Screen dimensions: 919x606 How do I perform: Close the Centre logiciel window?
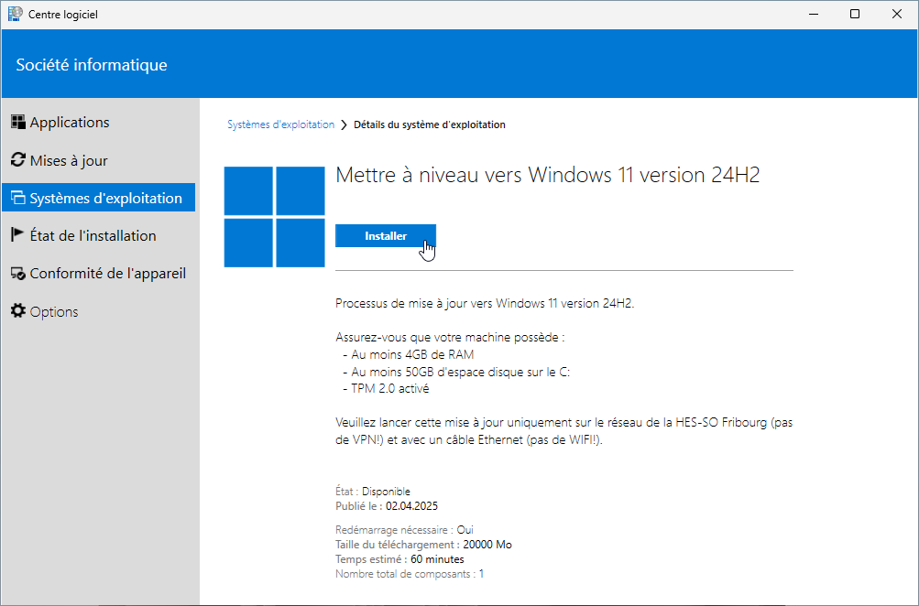click(x=897, y=14)
